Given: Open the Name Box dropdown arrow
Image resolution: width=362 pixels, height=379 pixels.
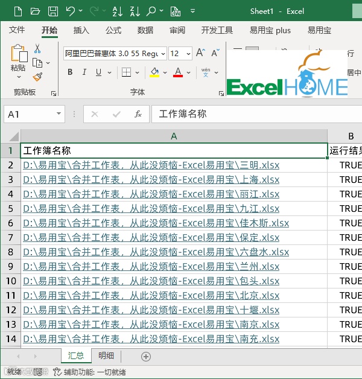Looking at the screenshot, I should point(59,113).
